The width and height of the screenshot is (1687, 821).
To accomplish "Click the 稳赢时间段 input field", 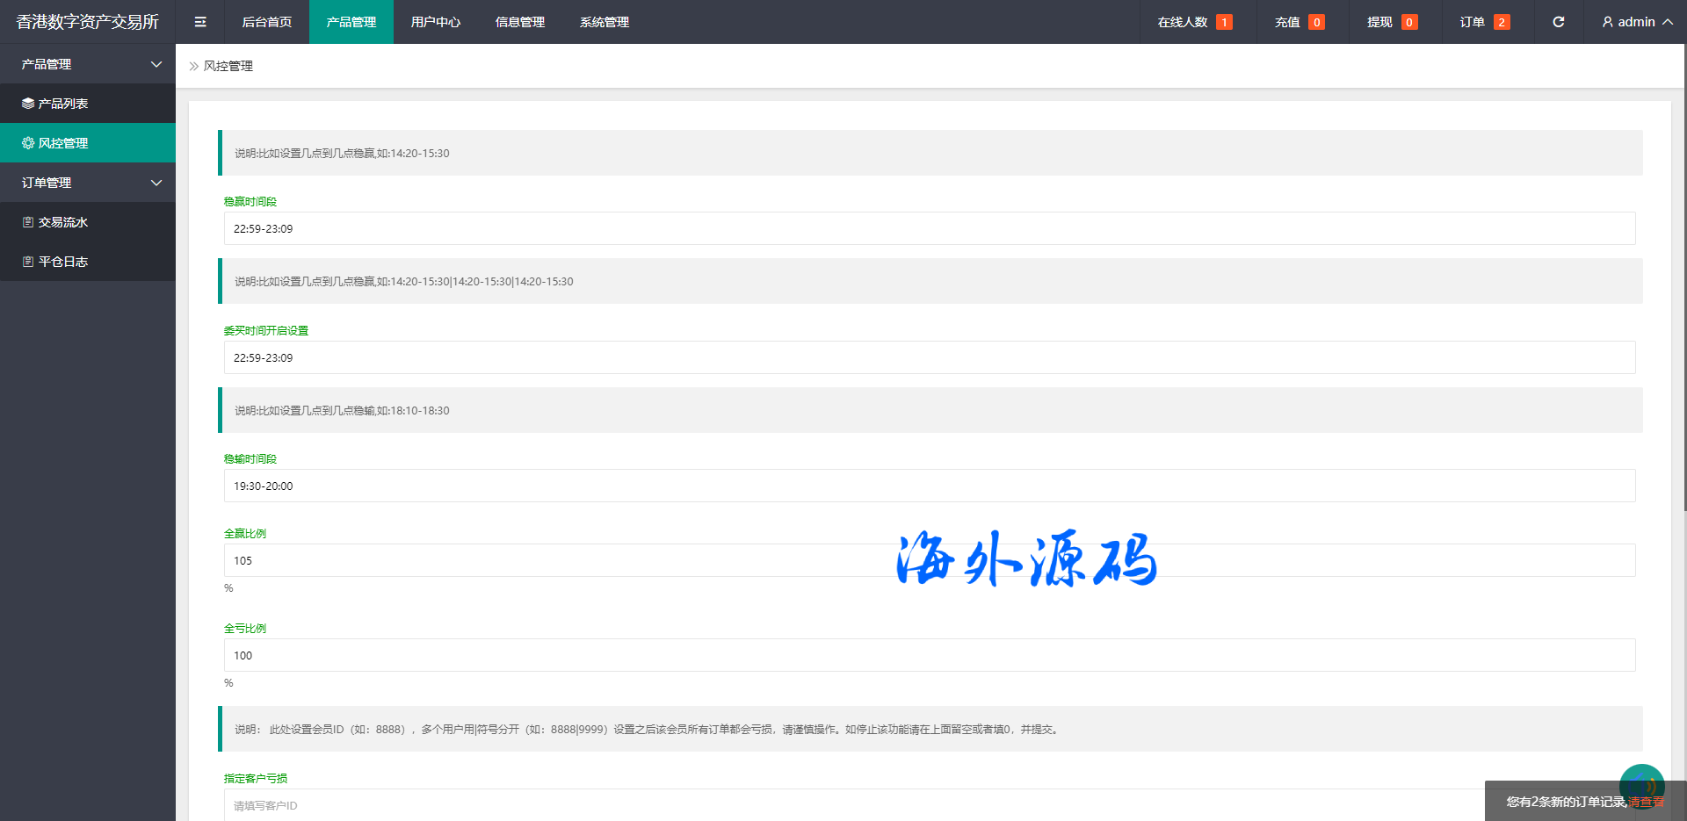I will [929, 228].
